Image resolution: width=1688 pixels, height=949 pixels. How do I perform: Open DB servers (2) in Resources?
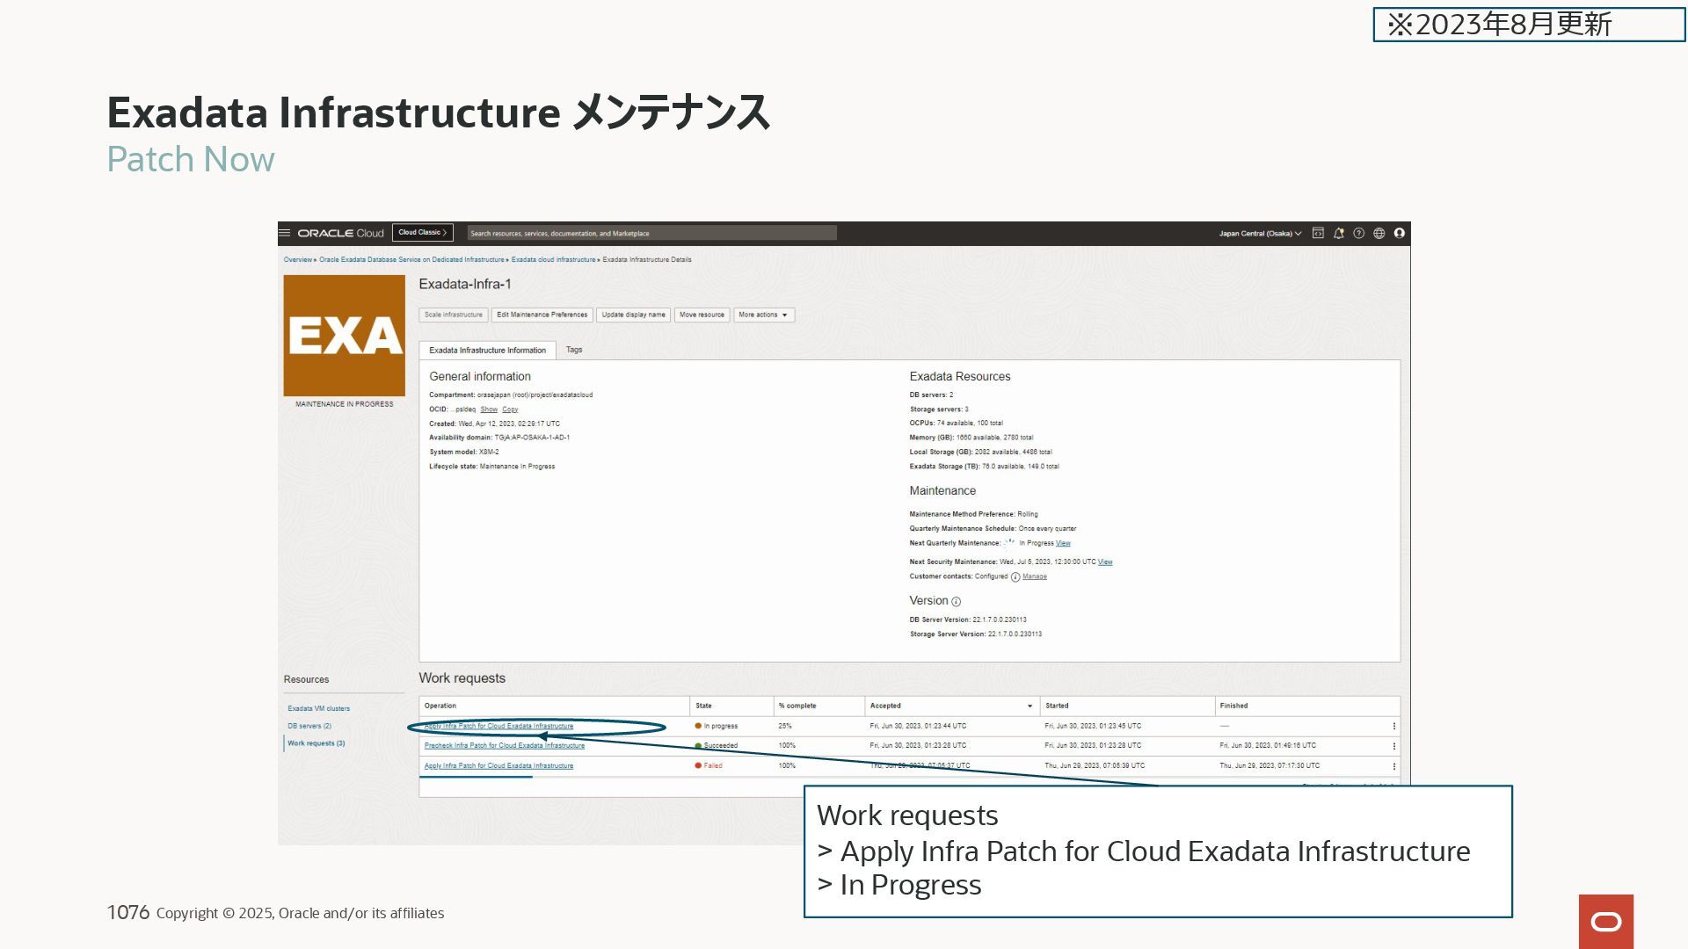click(309, 726)
